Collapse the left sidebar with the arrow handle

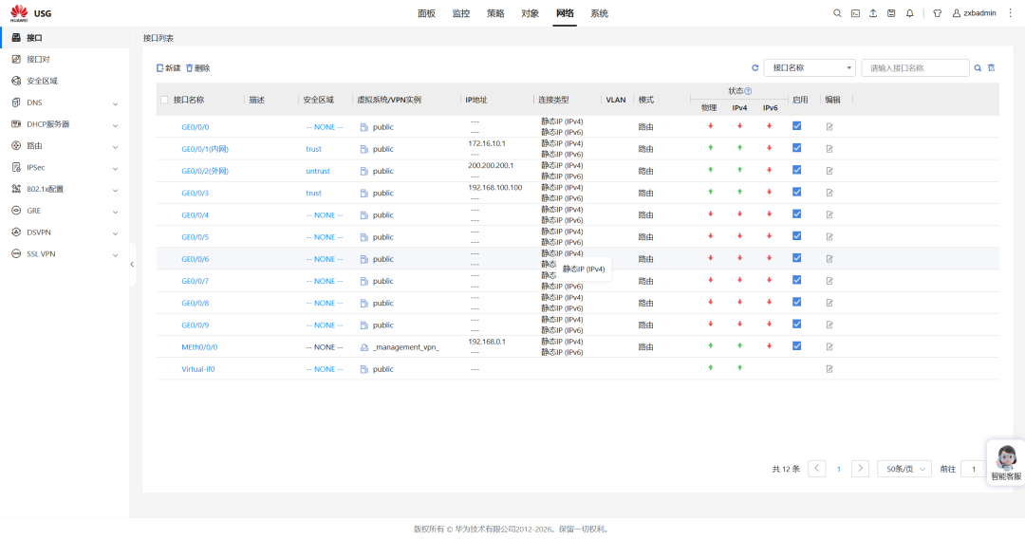[132, 265]
